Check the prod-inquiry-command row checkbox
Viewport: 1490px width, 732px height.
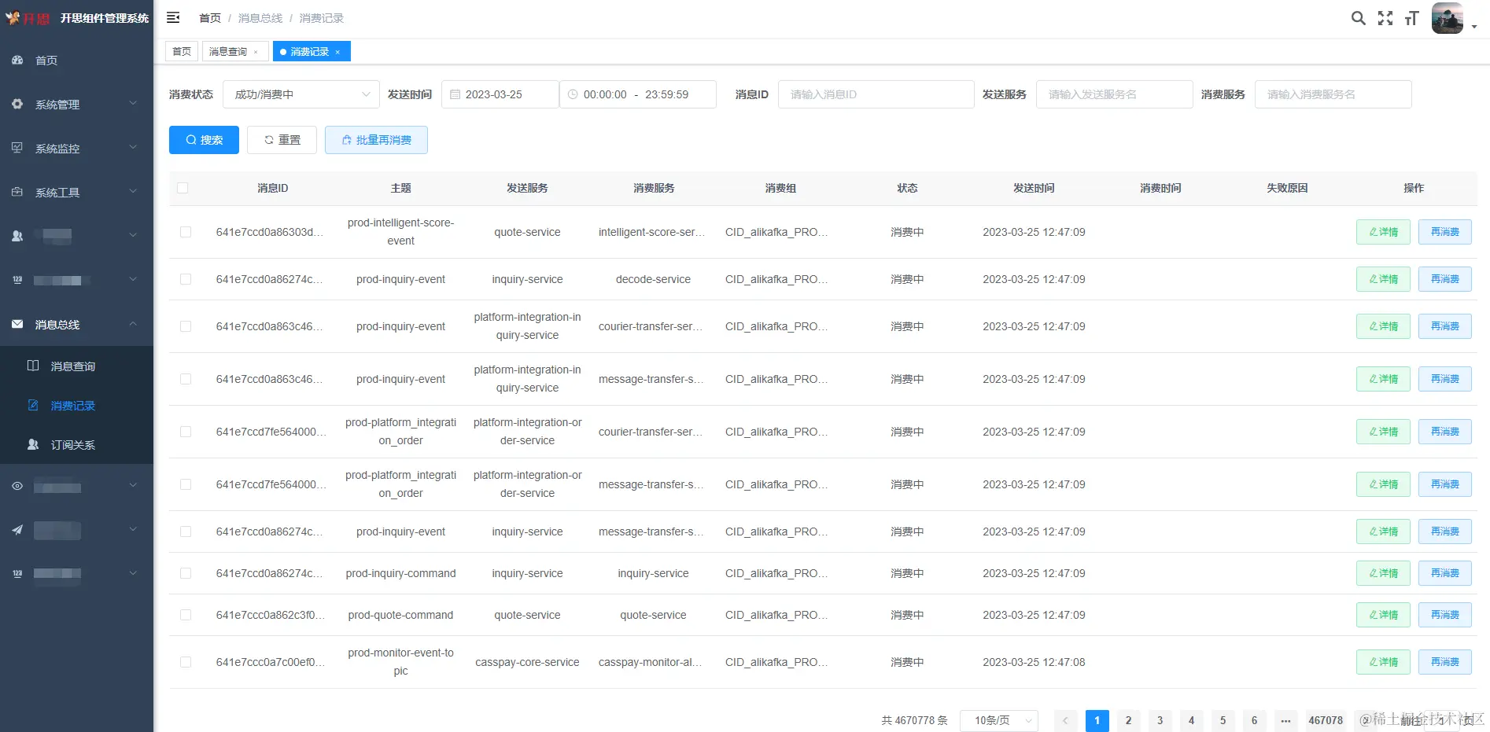[x=186, y=573]
